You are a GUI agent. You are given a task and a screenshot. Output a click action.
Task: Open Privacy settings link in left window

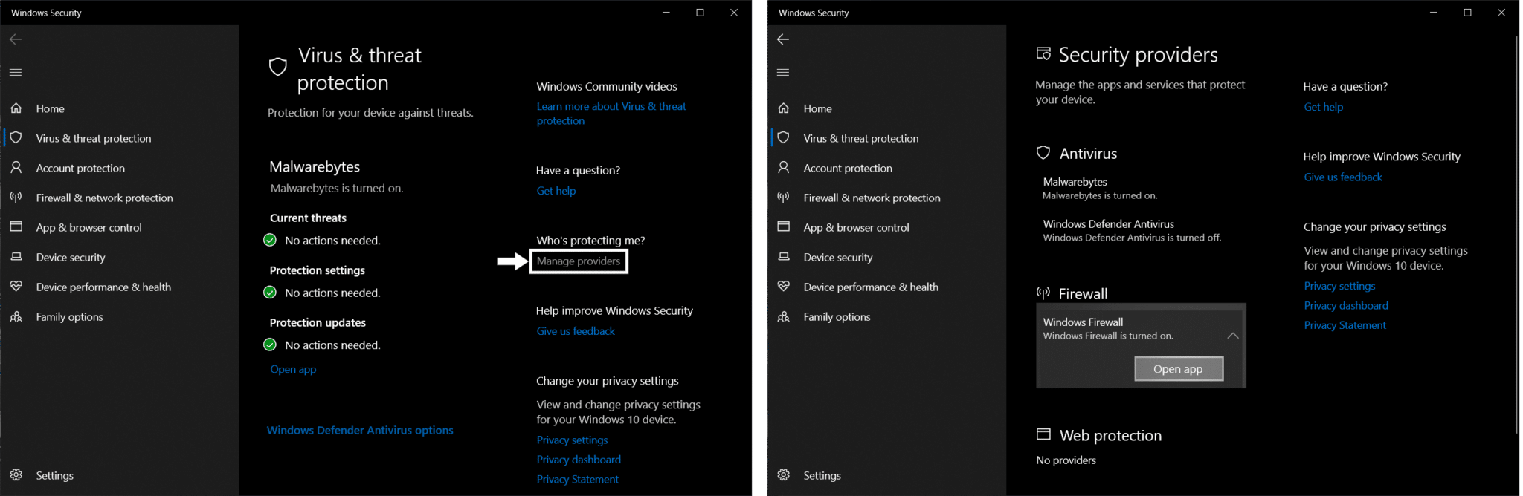(572, 440)
